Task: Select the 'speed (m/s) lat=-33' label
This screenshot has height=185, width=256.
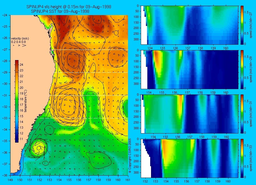Action: (x=251, y=158)
